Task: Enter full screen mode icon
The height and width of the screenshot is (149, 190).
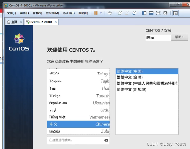Action: (x=158, y=13)
